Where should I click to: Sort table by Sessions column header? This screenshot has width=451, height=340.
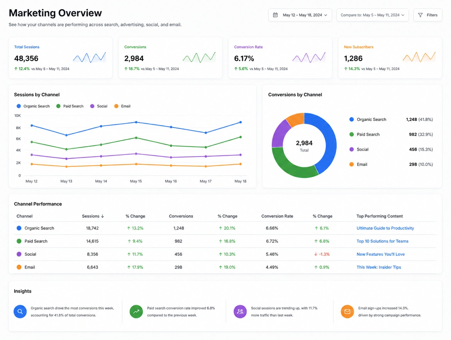point(93,216)
